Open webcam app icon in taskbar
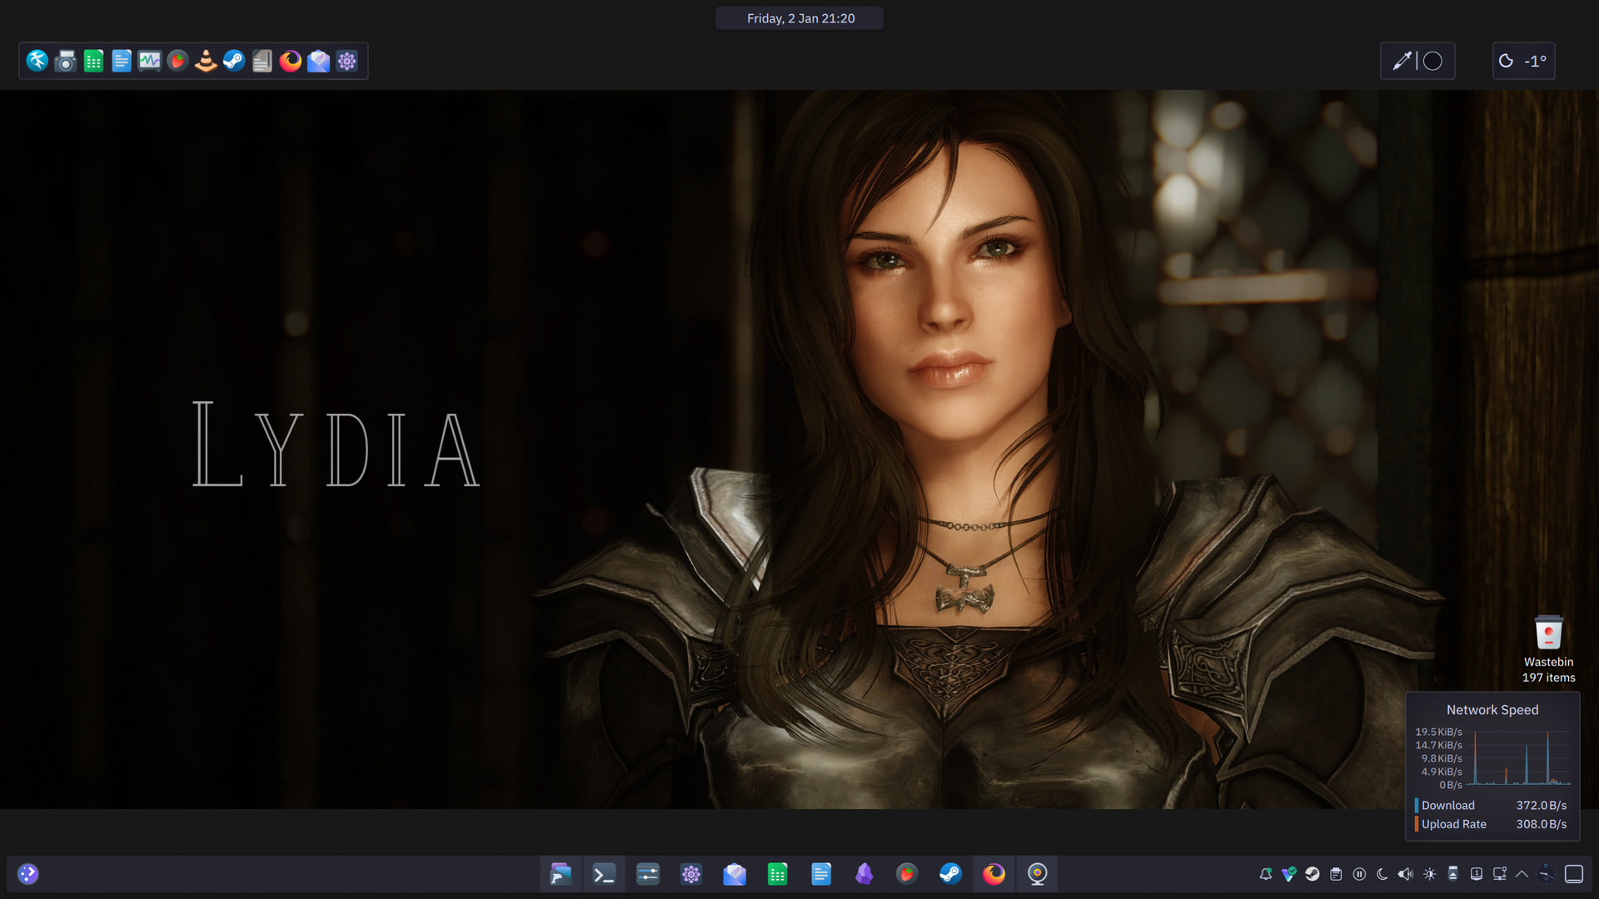This screenshot has width=1599, height=899. point(1037,874)
